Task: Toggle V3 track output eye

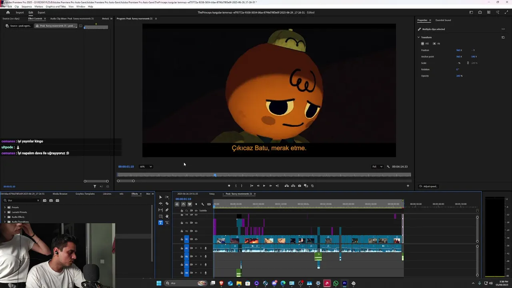Action: tap(196, 223)
